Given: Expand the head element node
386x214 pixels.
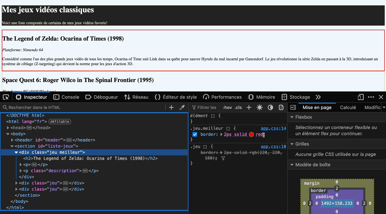Looking at the screenshot, I should point(8,128).
